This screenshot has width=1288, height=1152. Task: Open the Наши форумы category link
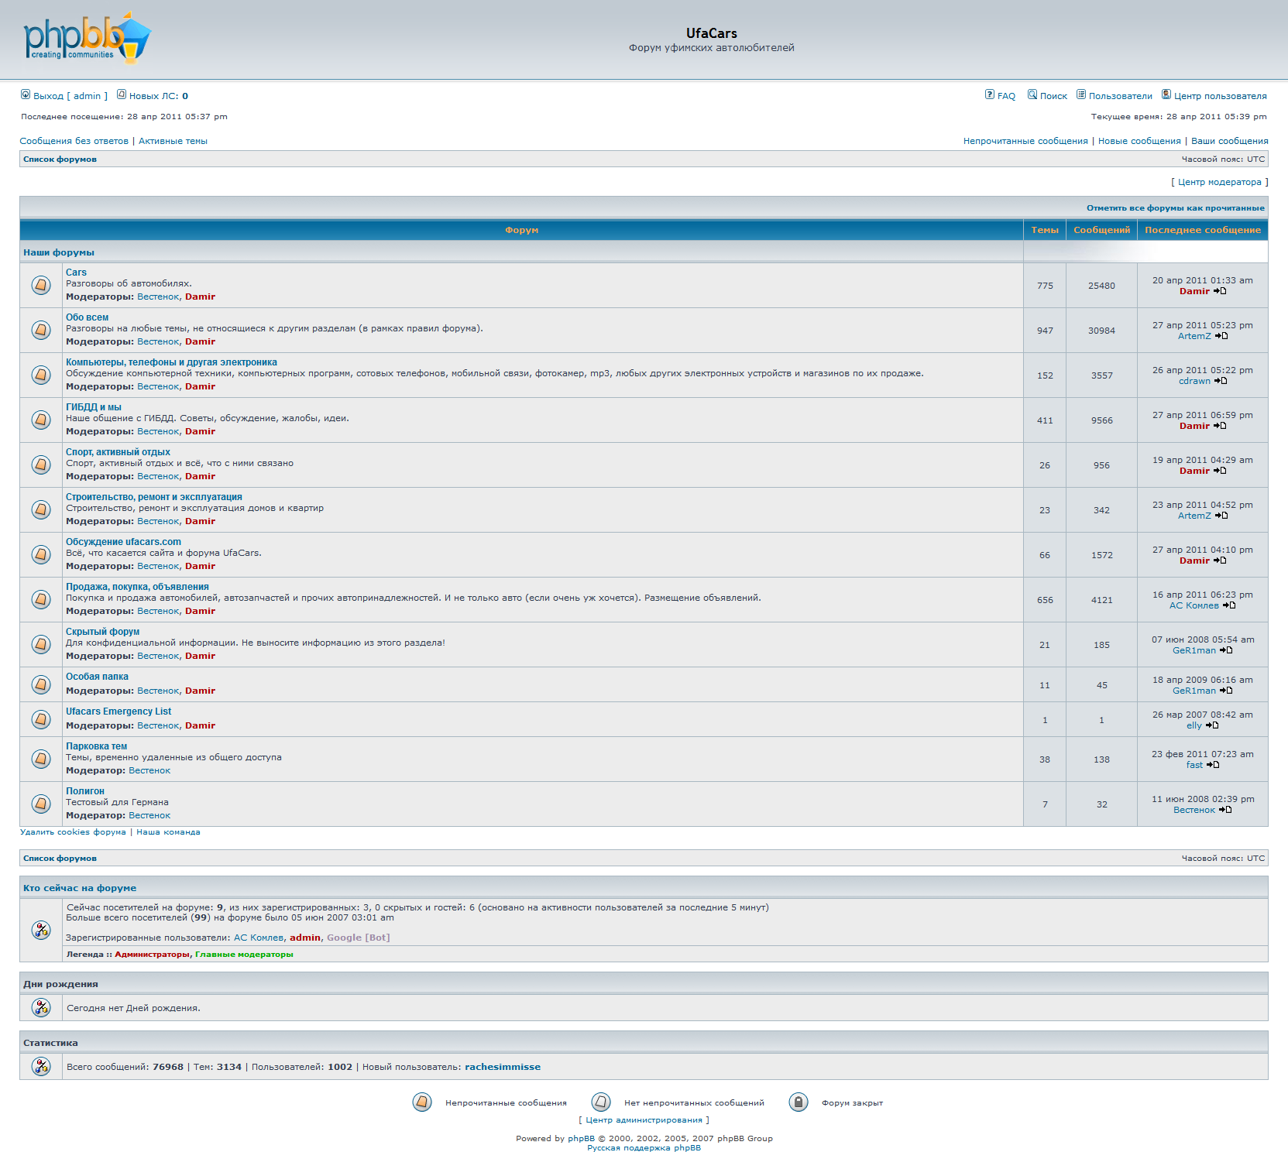(x=59, y=252)
